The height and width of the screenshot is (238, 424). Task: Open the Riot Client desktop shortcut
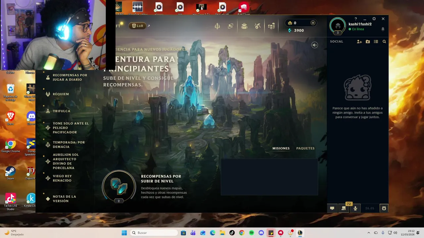(244, 8)
